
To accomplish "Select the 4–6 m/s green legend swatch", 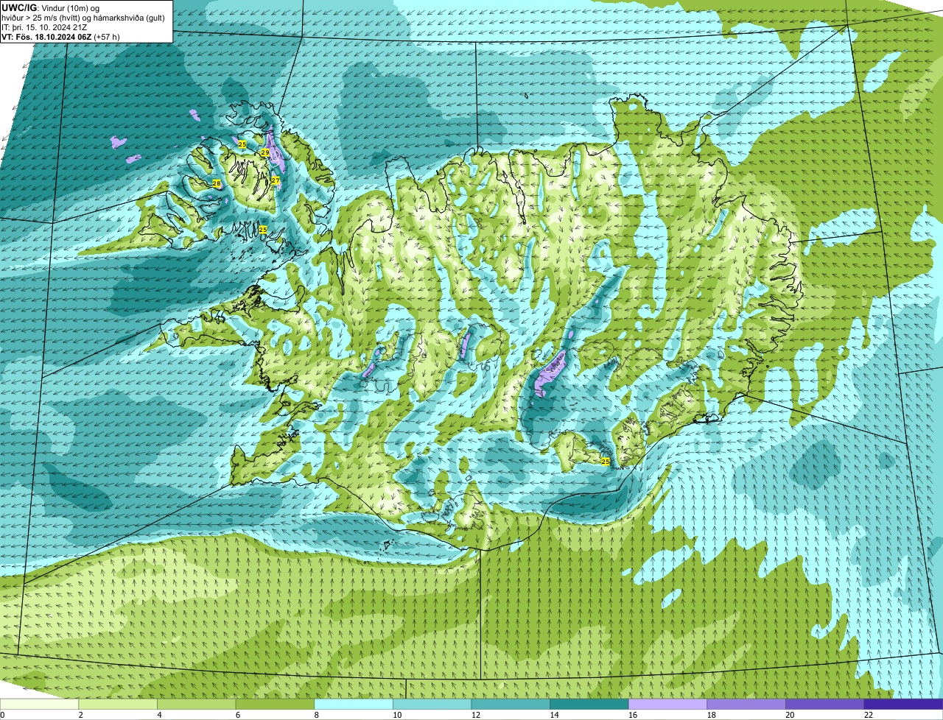I will (x=197, y=705).
